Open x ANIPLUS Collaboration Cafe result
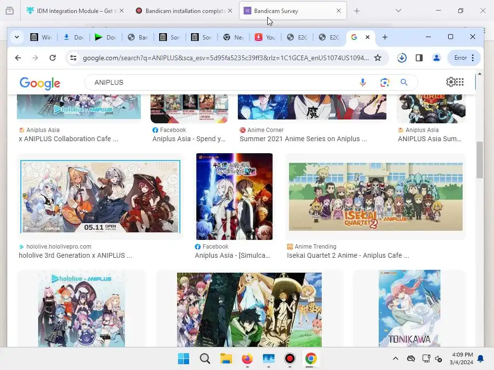494x370 pixels. (x=69, y=139)
